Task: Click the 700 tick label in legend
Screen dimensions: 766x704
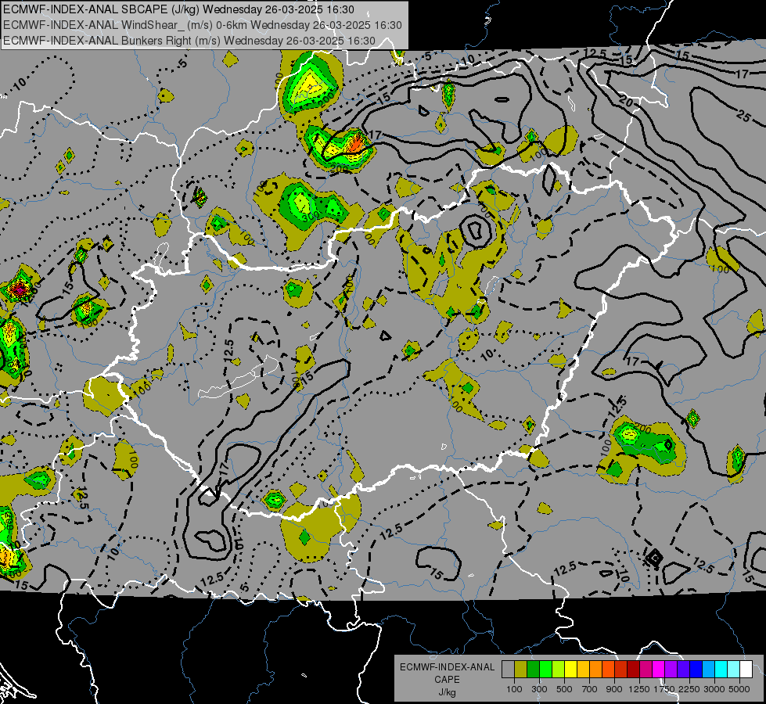Action: point(590,689)
